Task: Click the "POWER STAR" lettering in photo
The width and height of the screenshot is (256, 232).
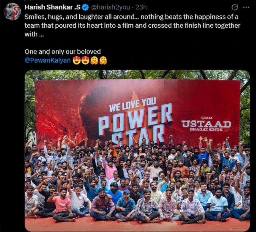Action: click(x=136, y=125)
